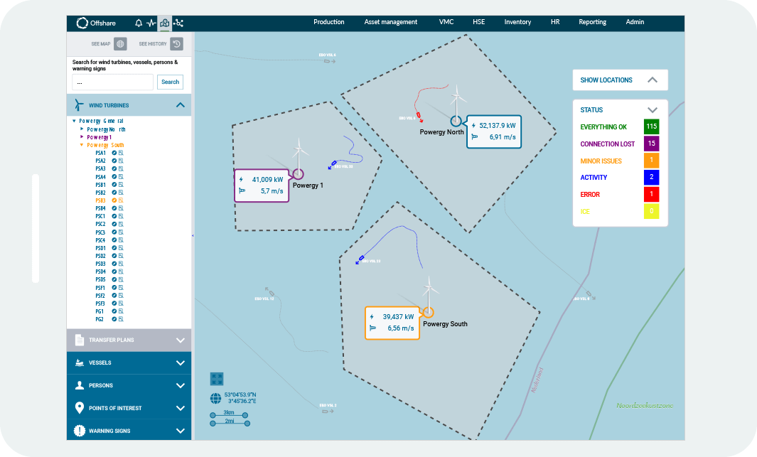757x457 pixels.
Task: Expand the Vessels section
Action: click(x=180, y=363)
